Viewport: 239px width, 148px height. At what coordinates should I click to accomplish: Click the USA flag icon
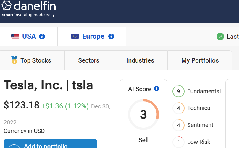(x=15, y=37)
